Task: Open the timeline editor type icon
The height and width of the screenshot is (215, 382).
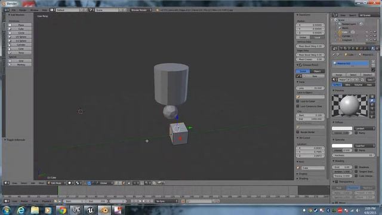Action: pyautogui.click(x=7, y=201)
